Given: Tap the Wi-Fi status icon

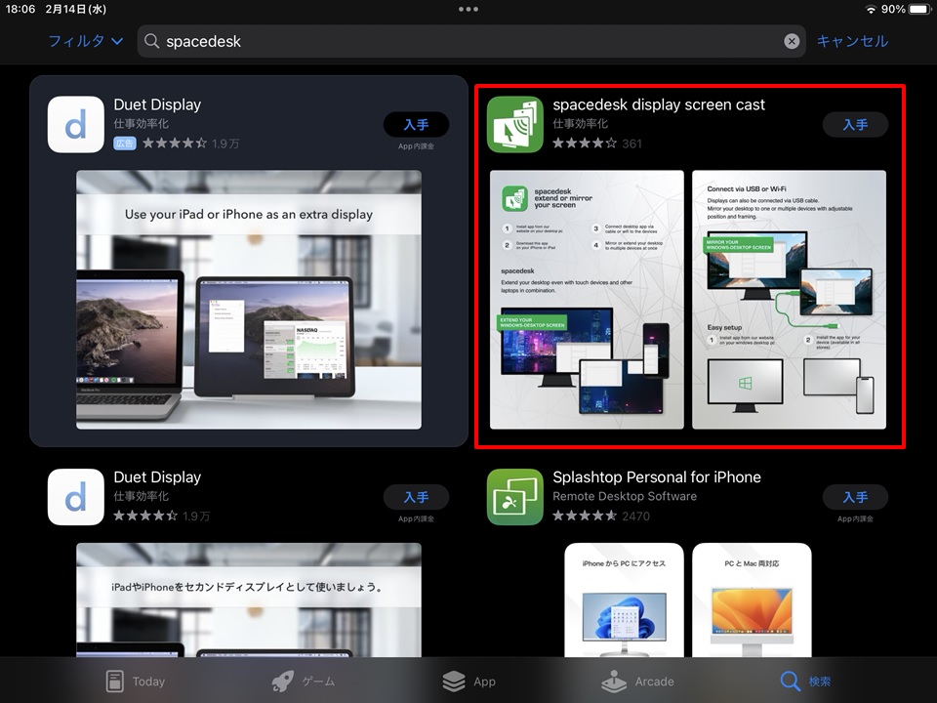Looking at the screenshot, I should (x=871, y=9).
